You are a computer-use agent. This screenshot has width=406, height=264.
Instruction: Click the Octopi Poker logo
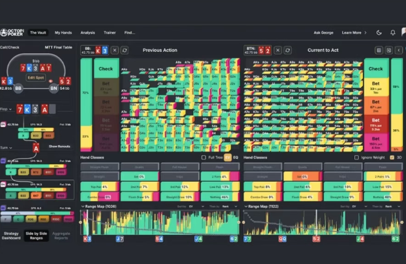click(12, 32)
